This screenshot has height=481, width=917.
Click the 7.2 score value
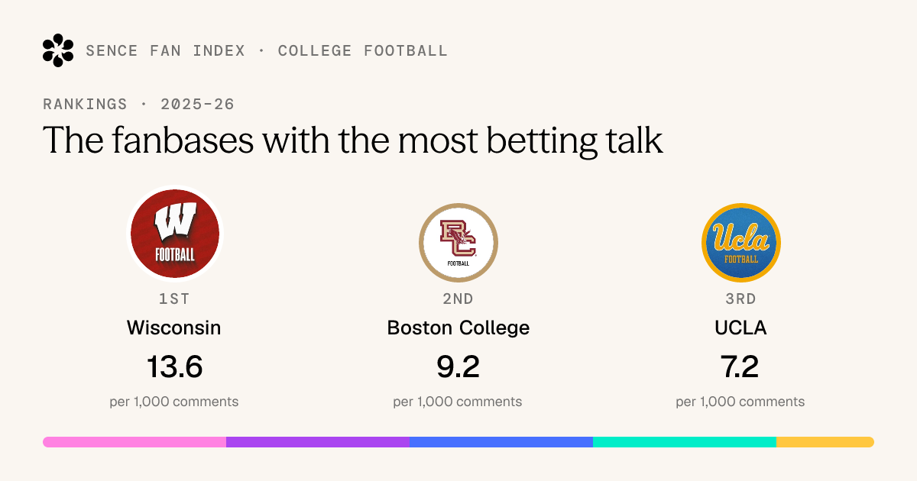(x=740, y=367)
